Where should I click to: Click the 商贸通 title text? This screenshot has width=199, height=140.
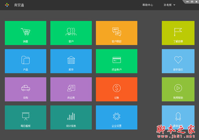[19, 5]
